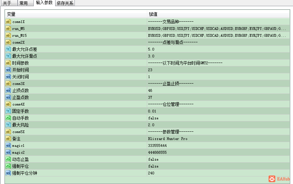Select the comm4X variable name
Image resolution: width=293 pixels, height=184 pixels.
tap(19, 105)
